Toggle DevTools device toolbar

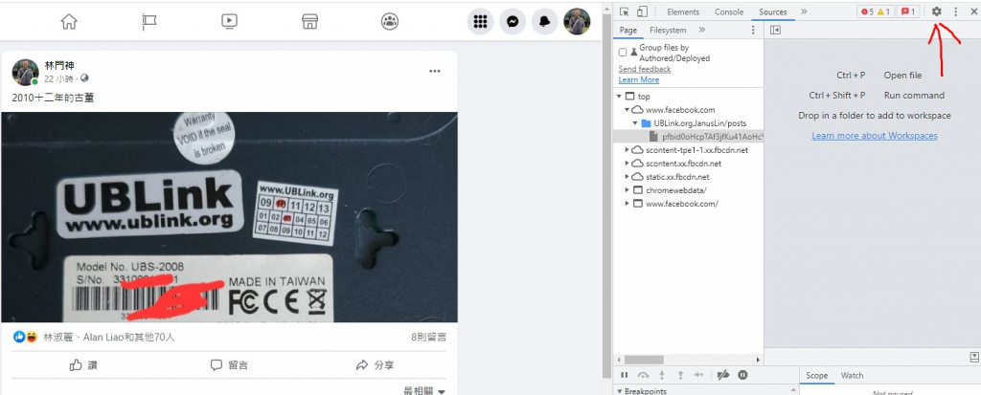[x=642, y=11]
